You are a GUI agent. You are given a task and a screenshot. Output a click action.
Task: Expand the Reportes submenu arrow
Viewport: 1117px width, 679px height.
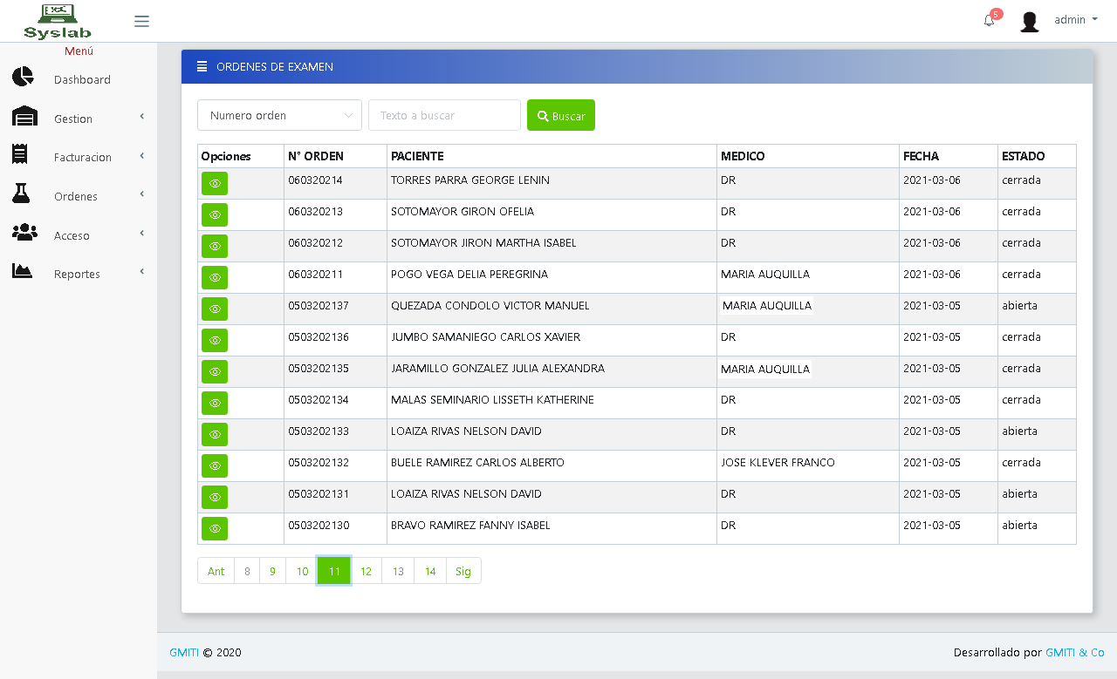141,272
